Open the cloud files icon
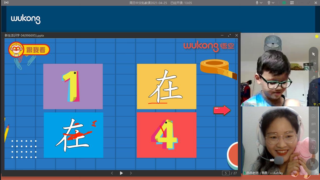 [x=314, y=132]
